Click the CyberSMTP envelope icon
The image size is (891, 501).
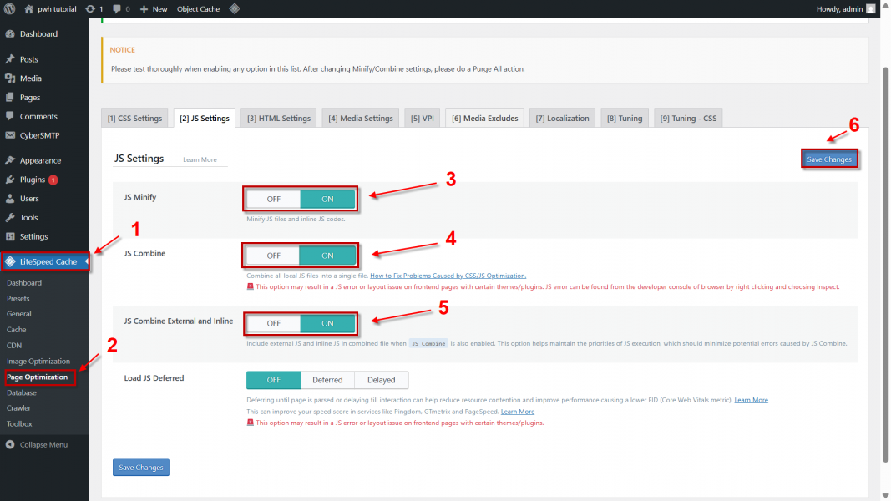point(10,135)
